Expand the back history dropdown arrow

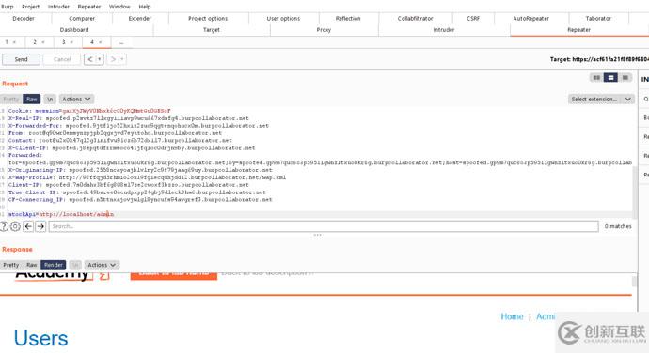(x=100, y=59)
